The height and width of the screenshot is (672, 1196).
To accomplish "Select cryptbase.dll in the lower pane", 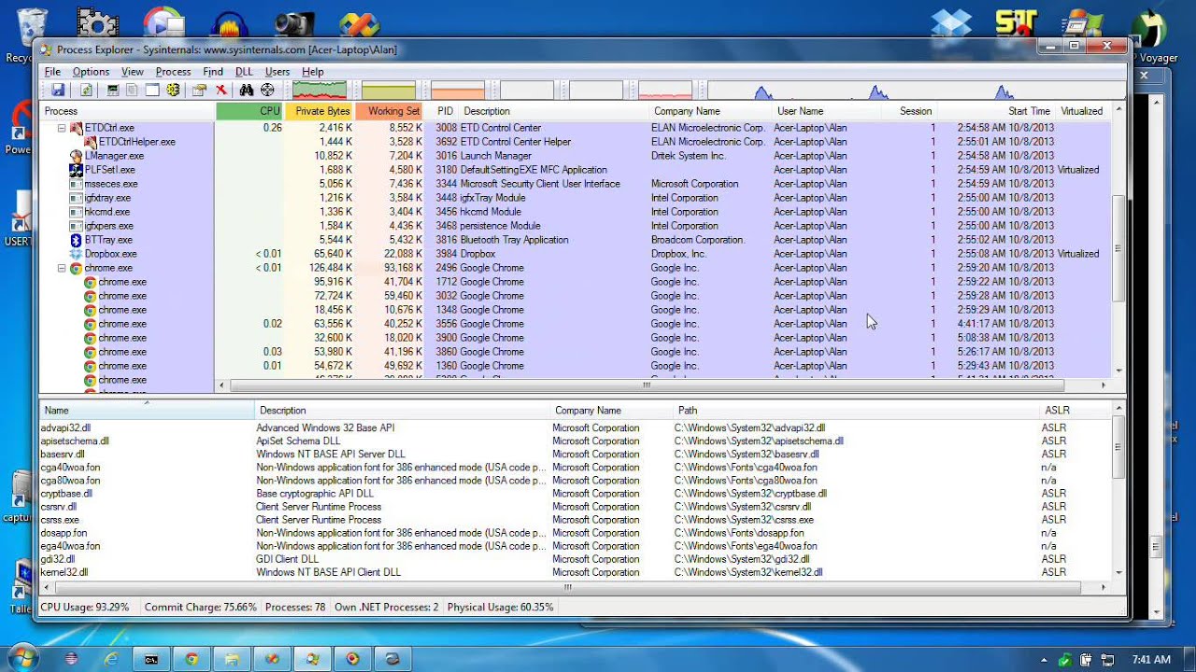I will (577, 494).
